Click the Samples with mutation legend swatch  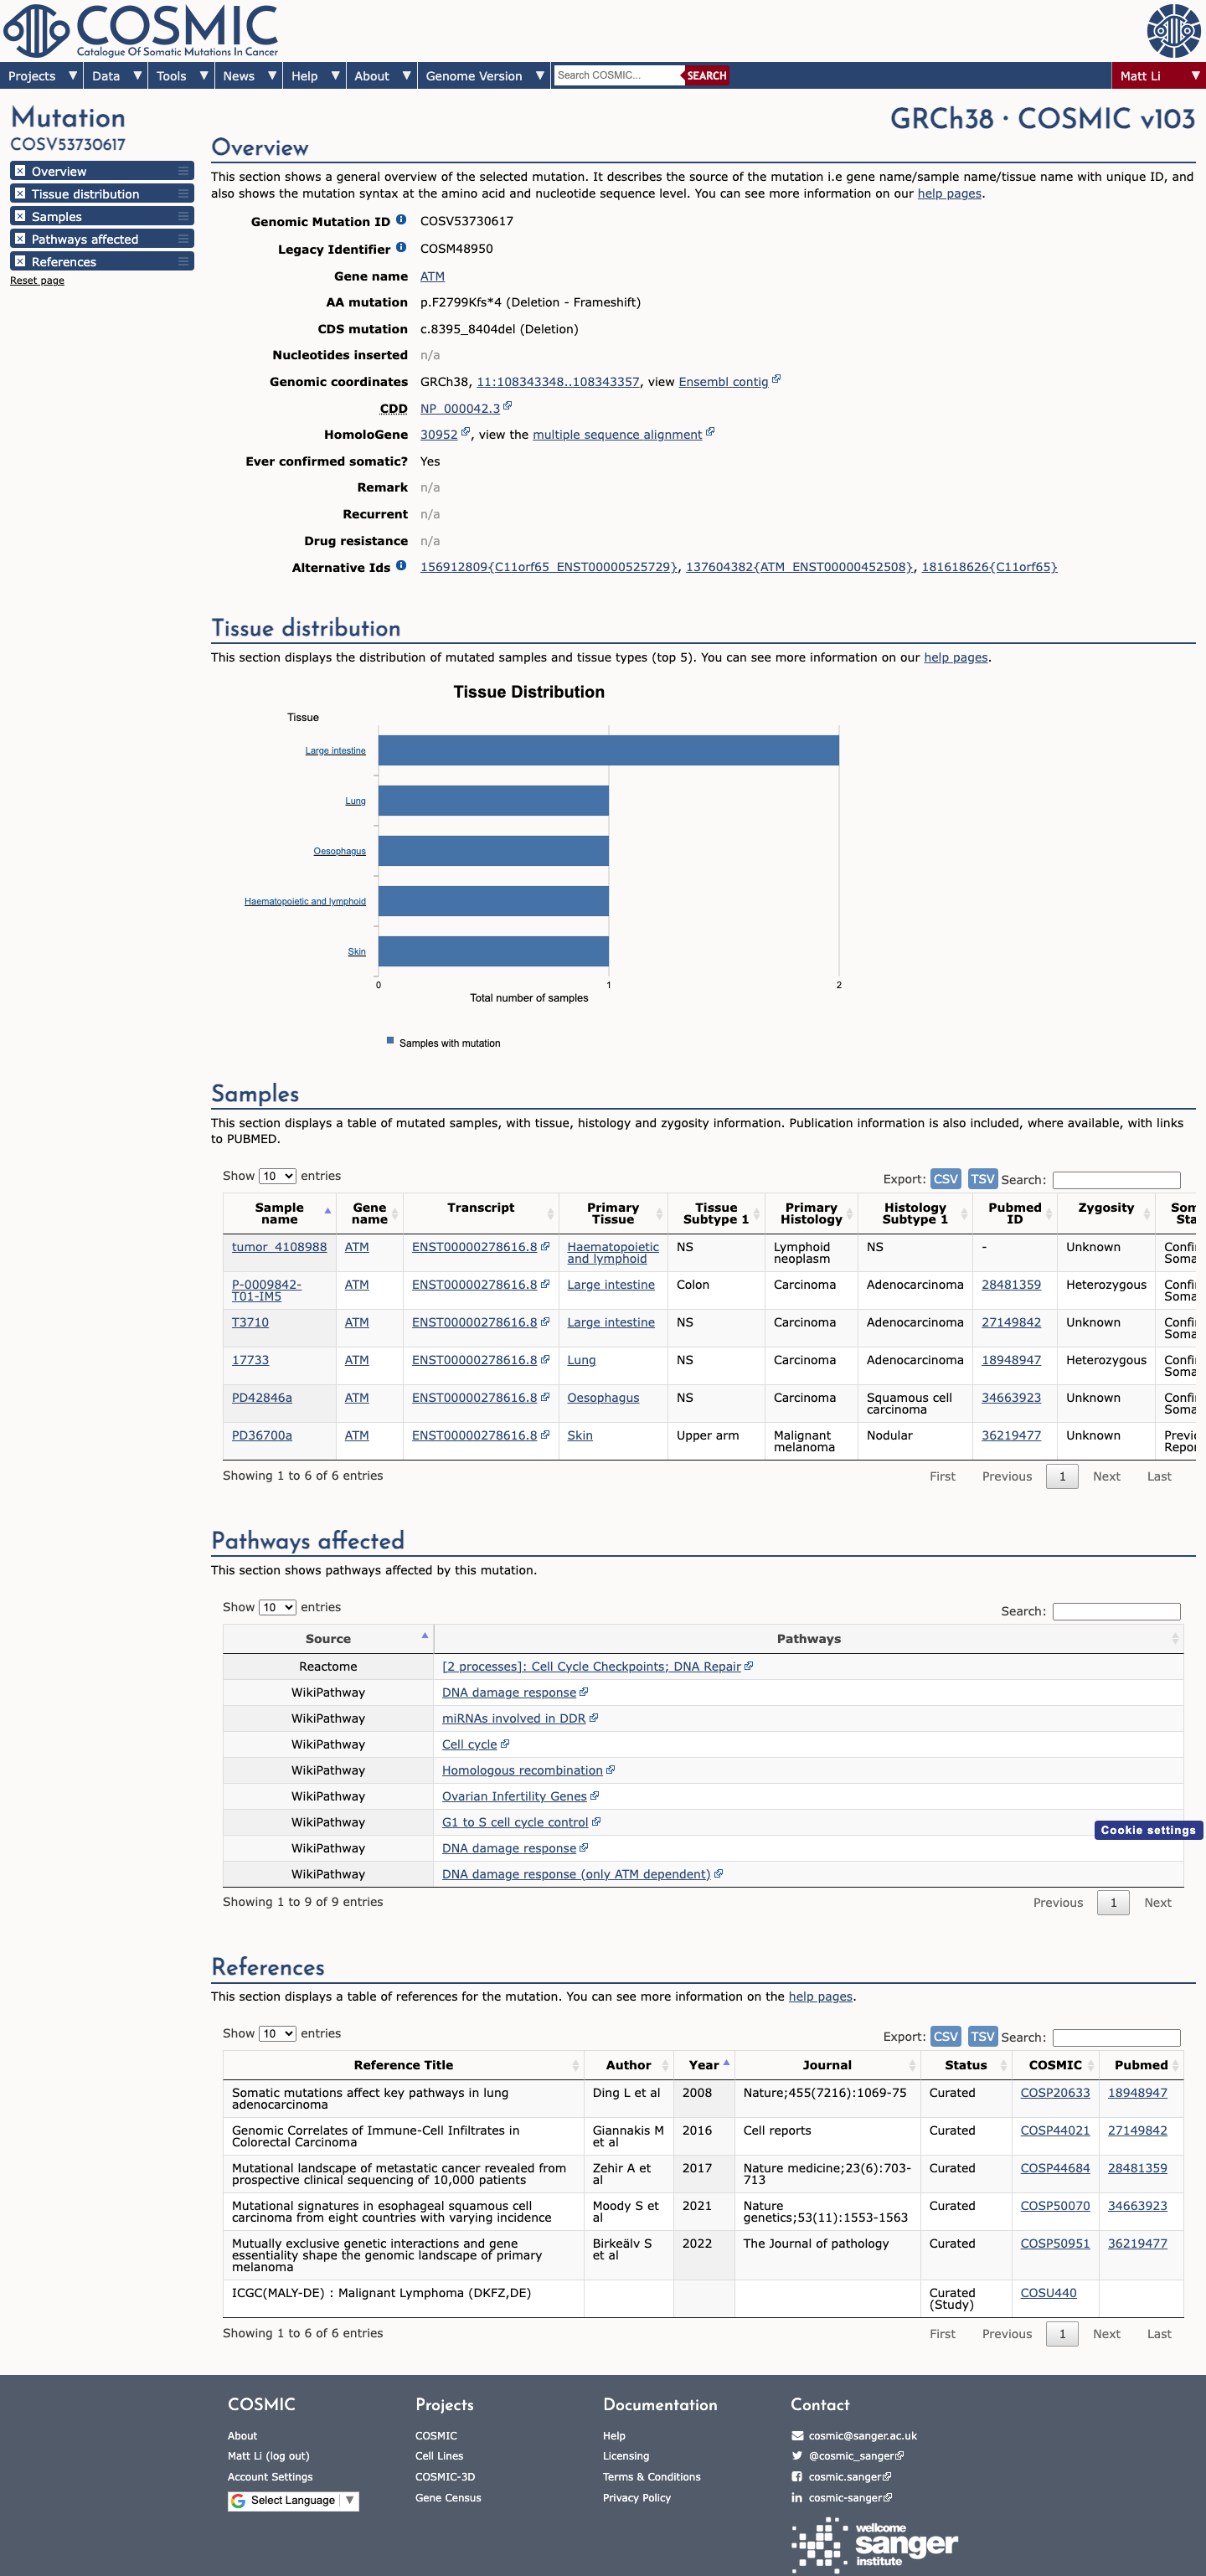tap(390, 1041)
